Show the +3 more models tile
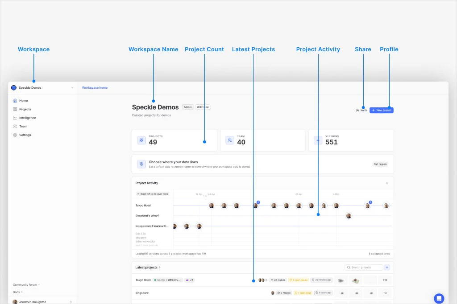The height and width of the screenshot is (304, 457). [385, 293]
